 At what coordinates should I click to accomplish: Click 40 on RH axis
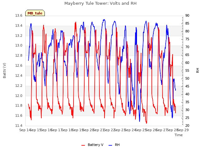point(187,94)
